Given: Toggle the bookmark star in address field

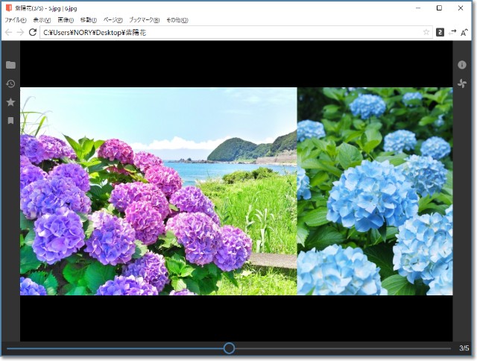Looking at the screenshot, I should tap(426, 33).
